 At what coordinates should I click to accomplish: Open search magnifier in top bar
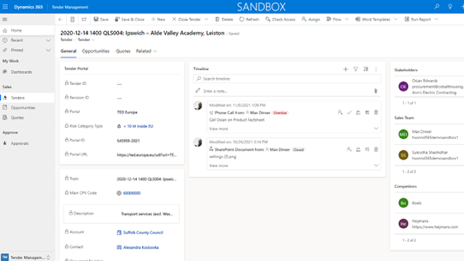point(436,7)
